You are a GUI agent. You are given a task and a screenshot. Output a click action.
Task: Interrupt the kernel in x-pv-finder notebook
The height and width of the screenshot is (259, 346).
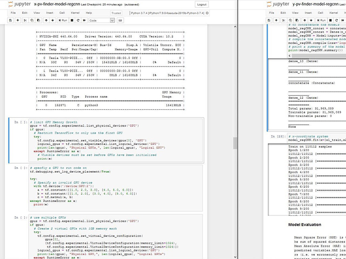tap(72, 20)
